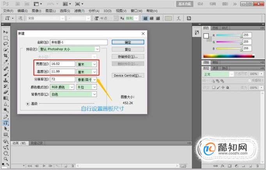Open the Character and Paragraph panel icon

189,18
